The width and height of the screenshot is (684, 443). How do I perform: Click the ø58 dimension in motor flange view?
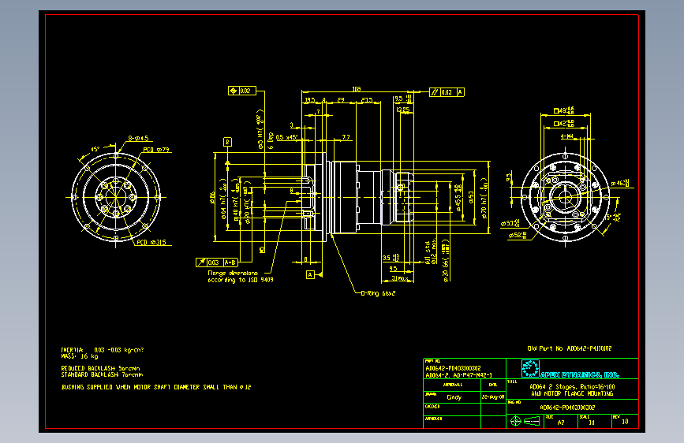[518, 236]
